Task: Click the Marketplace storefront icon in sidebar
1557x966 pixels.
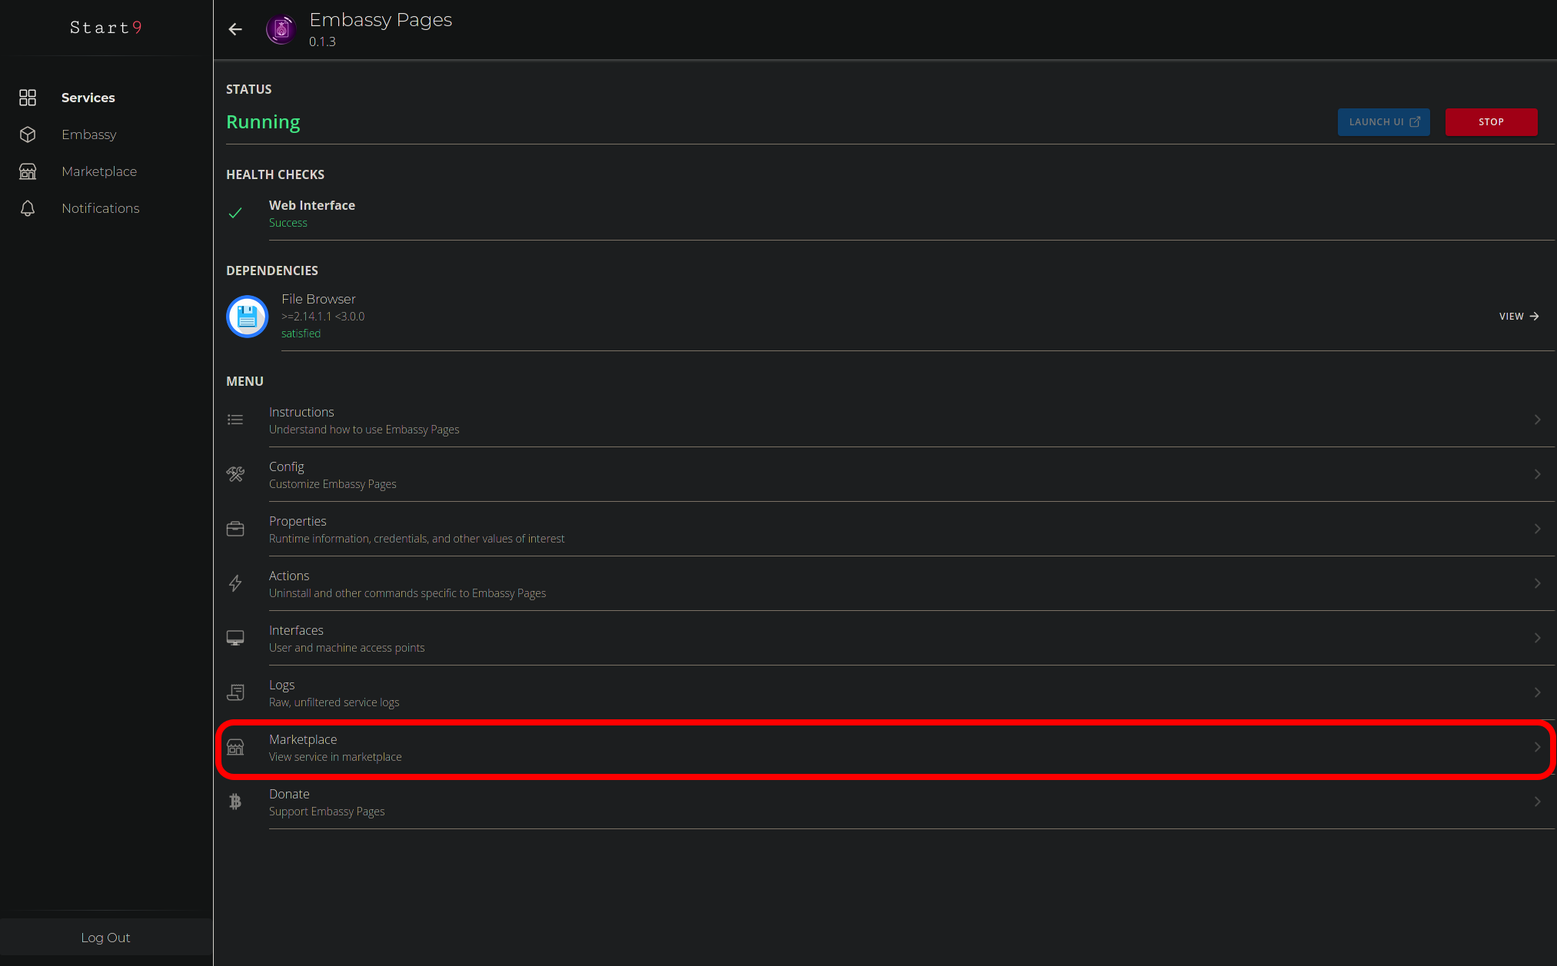Action: click(28, 171)
